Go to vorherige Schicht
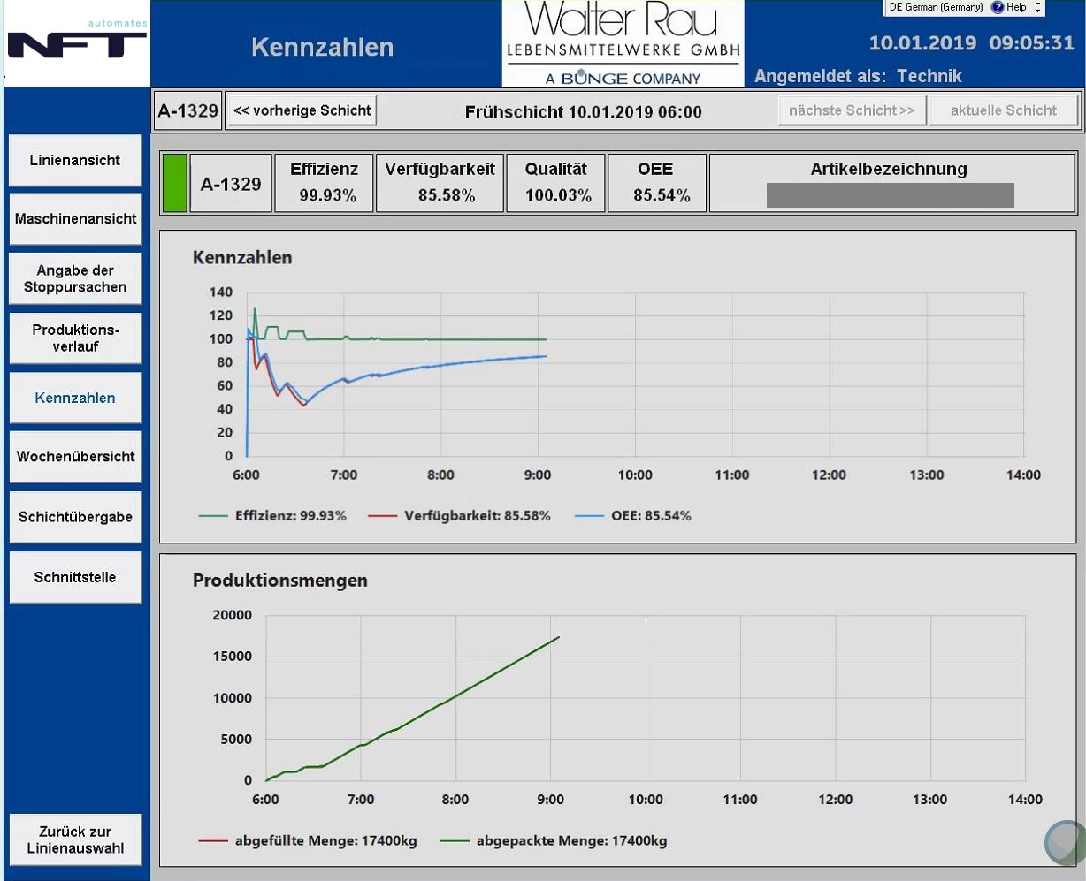1086x881 pixels. pos(302,110)
